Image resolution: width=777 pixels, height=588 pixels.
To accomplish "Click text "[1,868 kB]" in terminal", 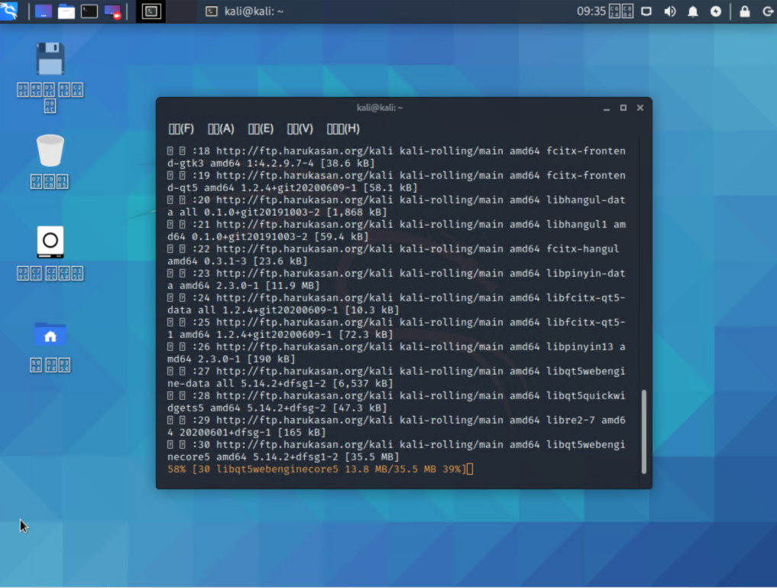I will click(x=357, y=213).
